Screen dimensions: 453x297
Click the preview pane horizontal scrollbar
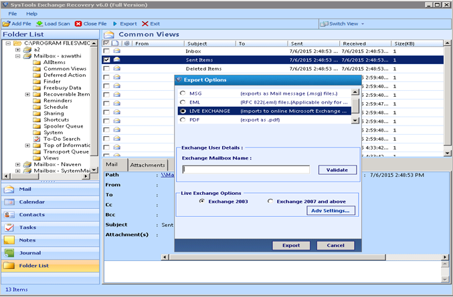click(x=277, y=257)
